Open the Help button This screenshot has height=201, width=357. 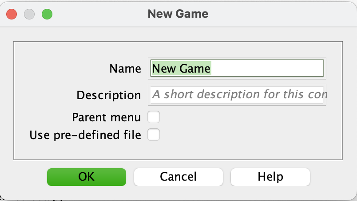(x=270, y=177)
